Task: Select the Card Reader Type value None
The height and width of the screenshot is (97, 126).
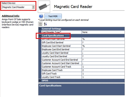Action: (x=103, y=32)
